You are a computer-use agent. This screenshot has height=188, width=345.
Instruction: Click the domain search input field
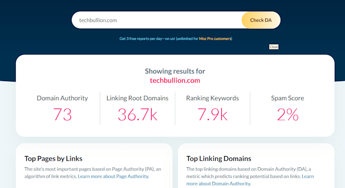157,20
